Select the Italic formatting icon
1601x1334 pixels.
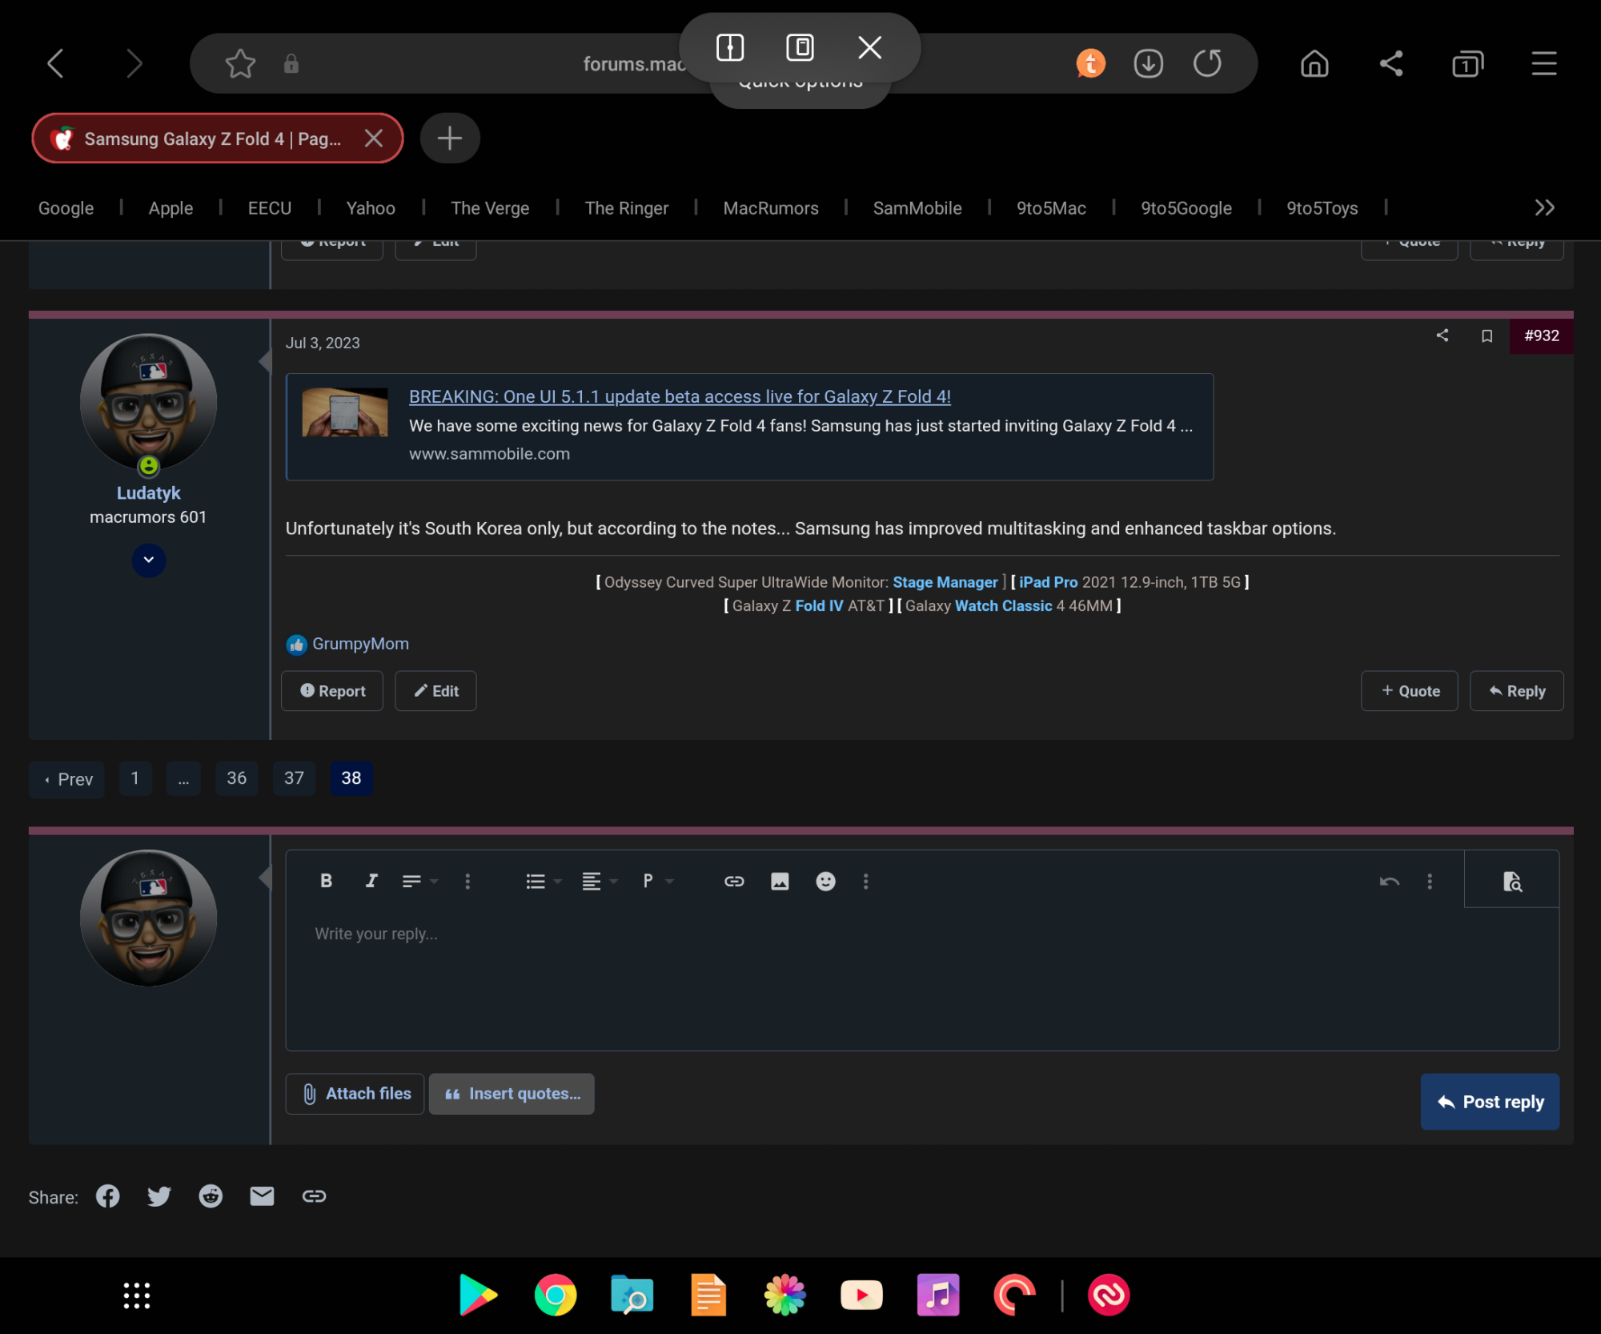click(372, 881)
